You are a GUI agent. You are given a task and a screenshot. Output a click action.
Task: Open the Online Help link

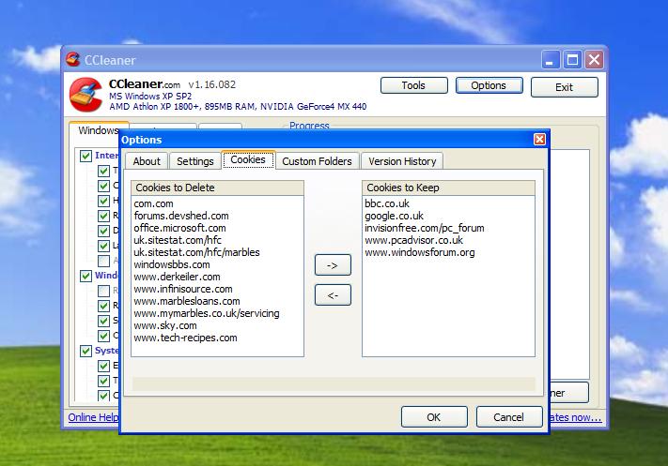[93, 417]
